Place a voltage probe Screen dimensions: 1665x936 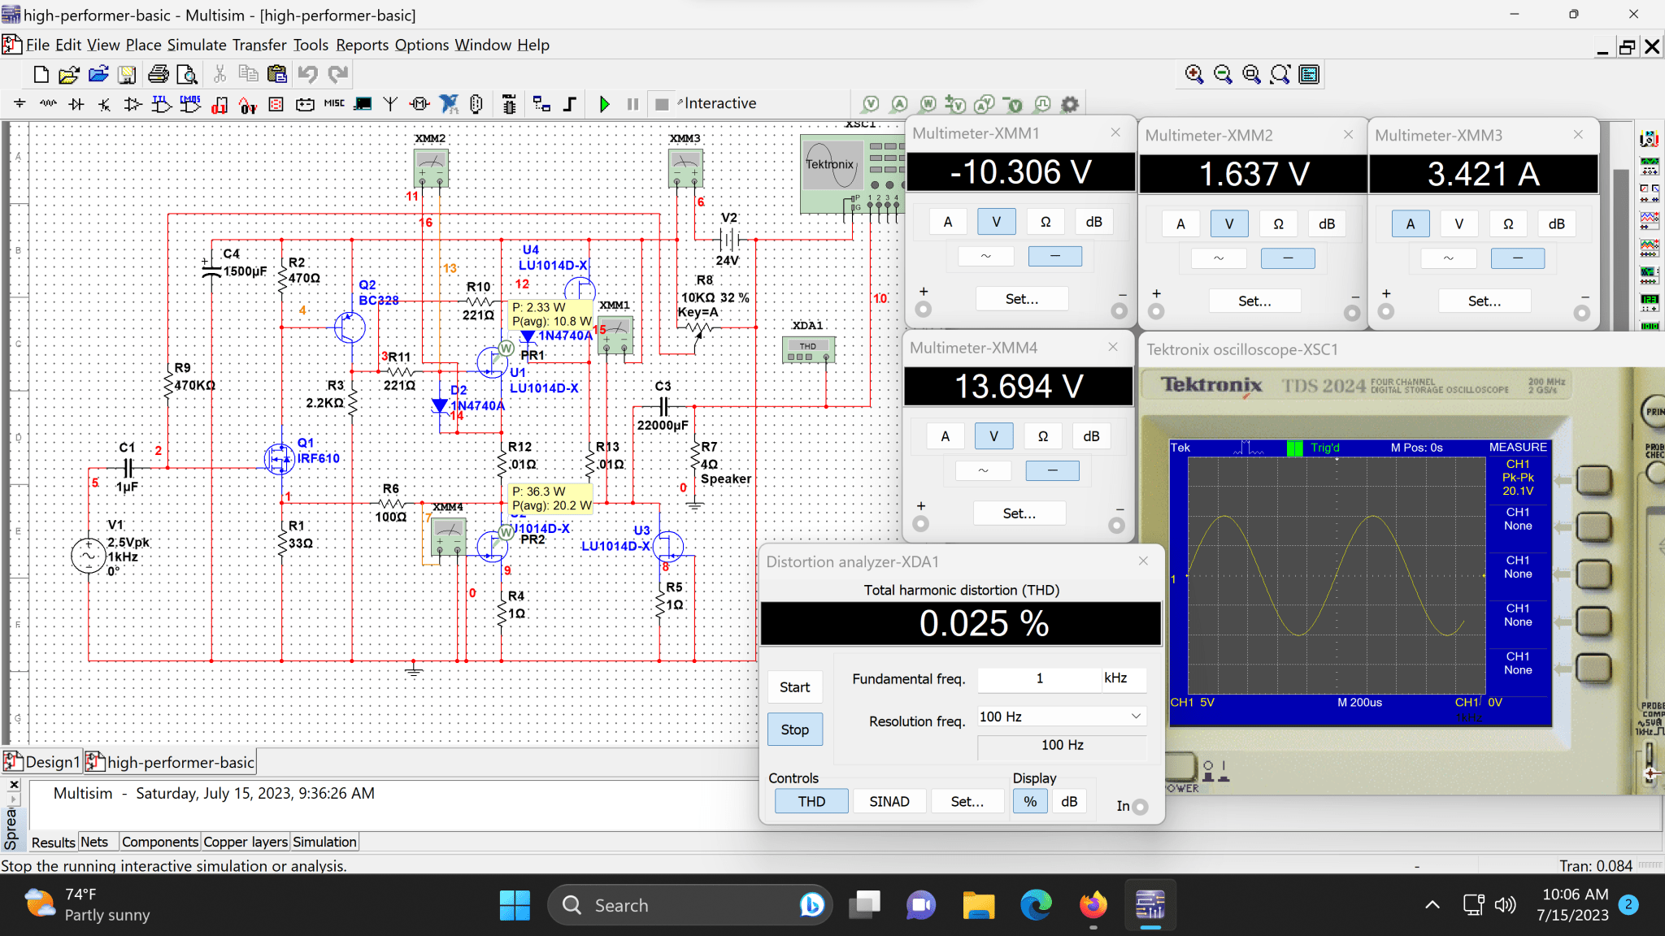click(871, 104)
